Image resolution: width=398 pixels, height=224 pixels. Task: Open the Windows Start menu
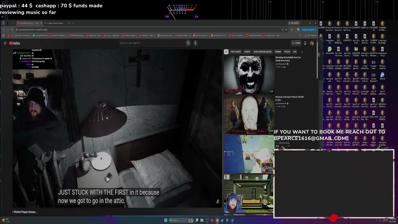coord(166,220)
